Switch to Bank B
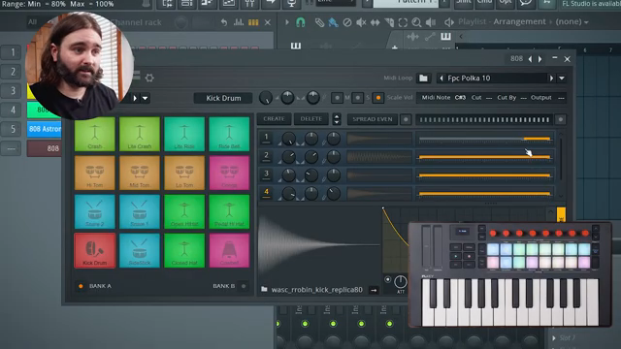 [244, 286]
